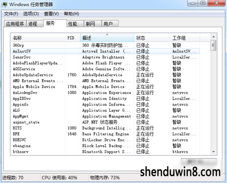Click the vertical scrollbar thumb

(213, 45)
